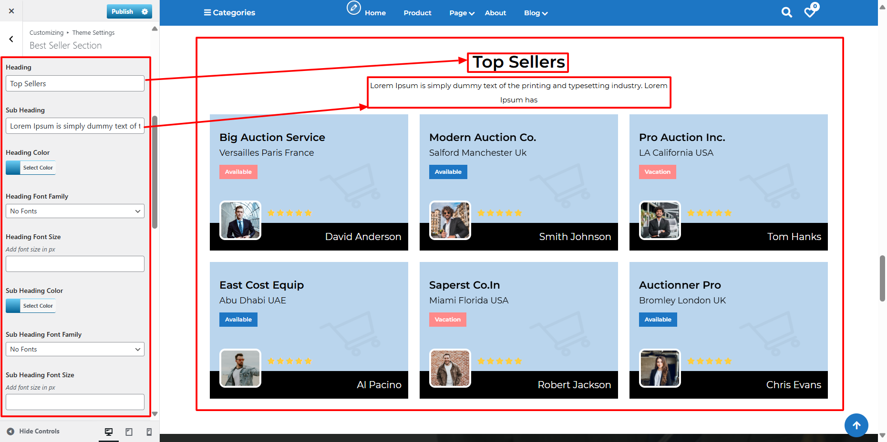Switch to tablet preview icon

(x=129, y=432)
